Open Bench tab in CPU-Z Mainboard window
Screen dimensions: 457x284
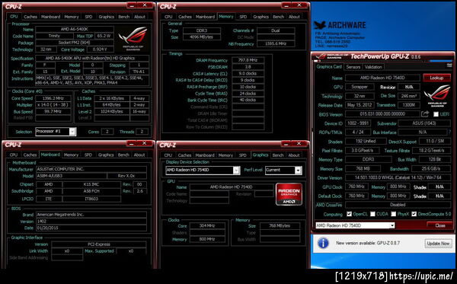[123, 155]
